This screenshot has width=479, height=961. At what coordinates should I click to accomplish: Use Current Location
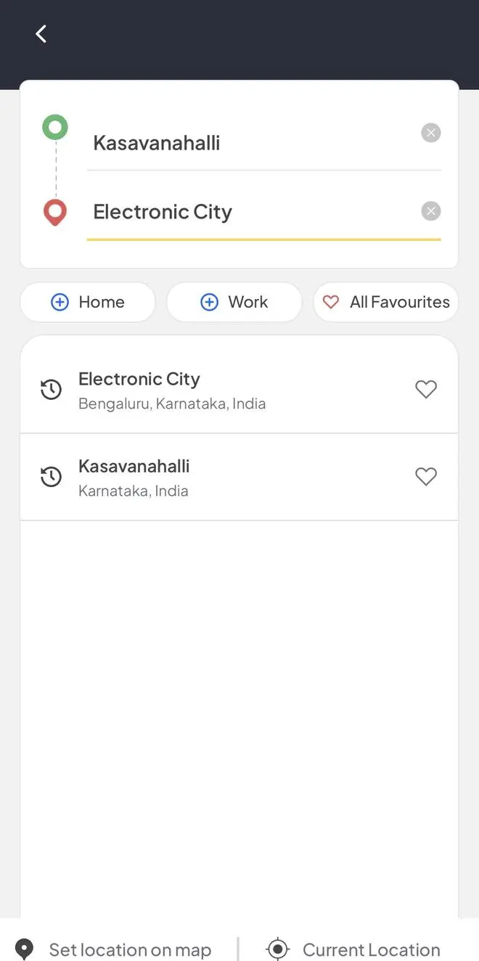(x=371, y=949)
